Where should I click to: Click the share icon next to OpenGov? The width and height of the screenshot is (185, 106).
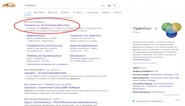click(156, 28)
